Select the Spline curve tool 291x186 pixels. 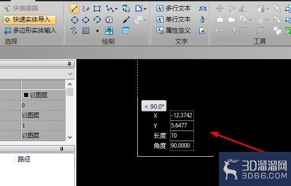tap(74, 31)
